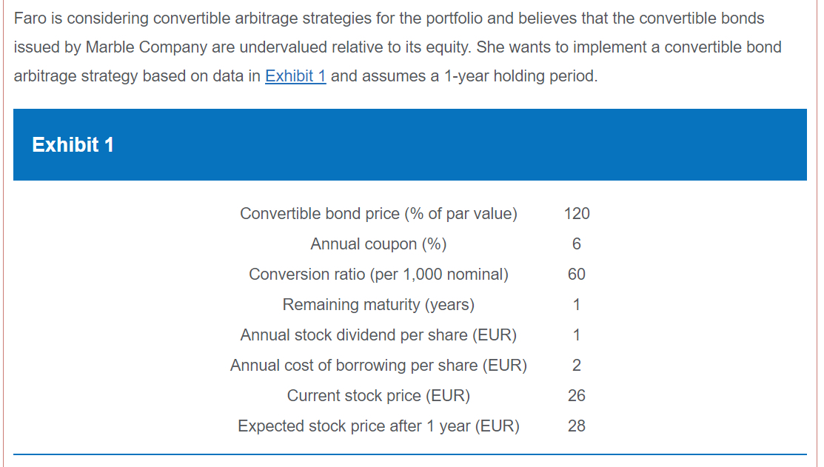Select the Expected stock price after 1 year label
Screen dimensions: 824x467
click(378, 426)
